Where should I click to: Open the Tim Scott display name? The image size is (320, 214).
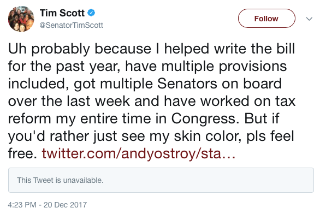62,13
